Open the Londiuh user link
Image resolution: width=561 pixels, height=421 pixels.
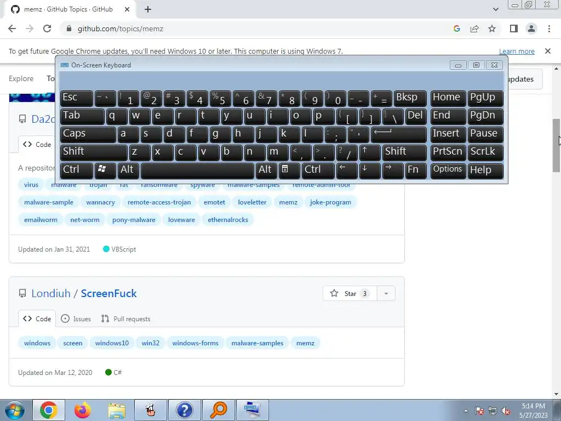[51, 293]
